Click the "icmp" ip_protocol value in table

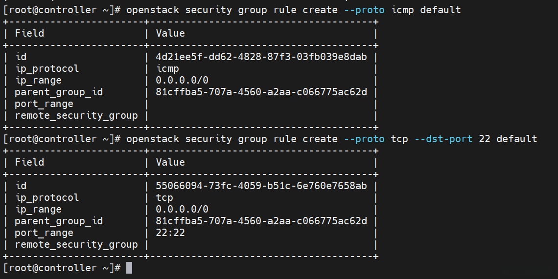[x=167, y=68]
